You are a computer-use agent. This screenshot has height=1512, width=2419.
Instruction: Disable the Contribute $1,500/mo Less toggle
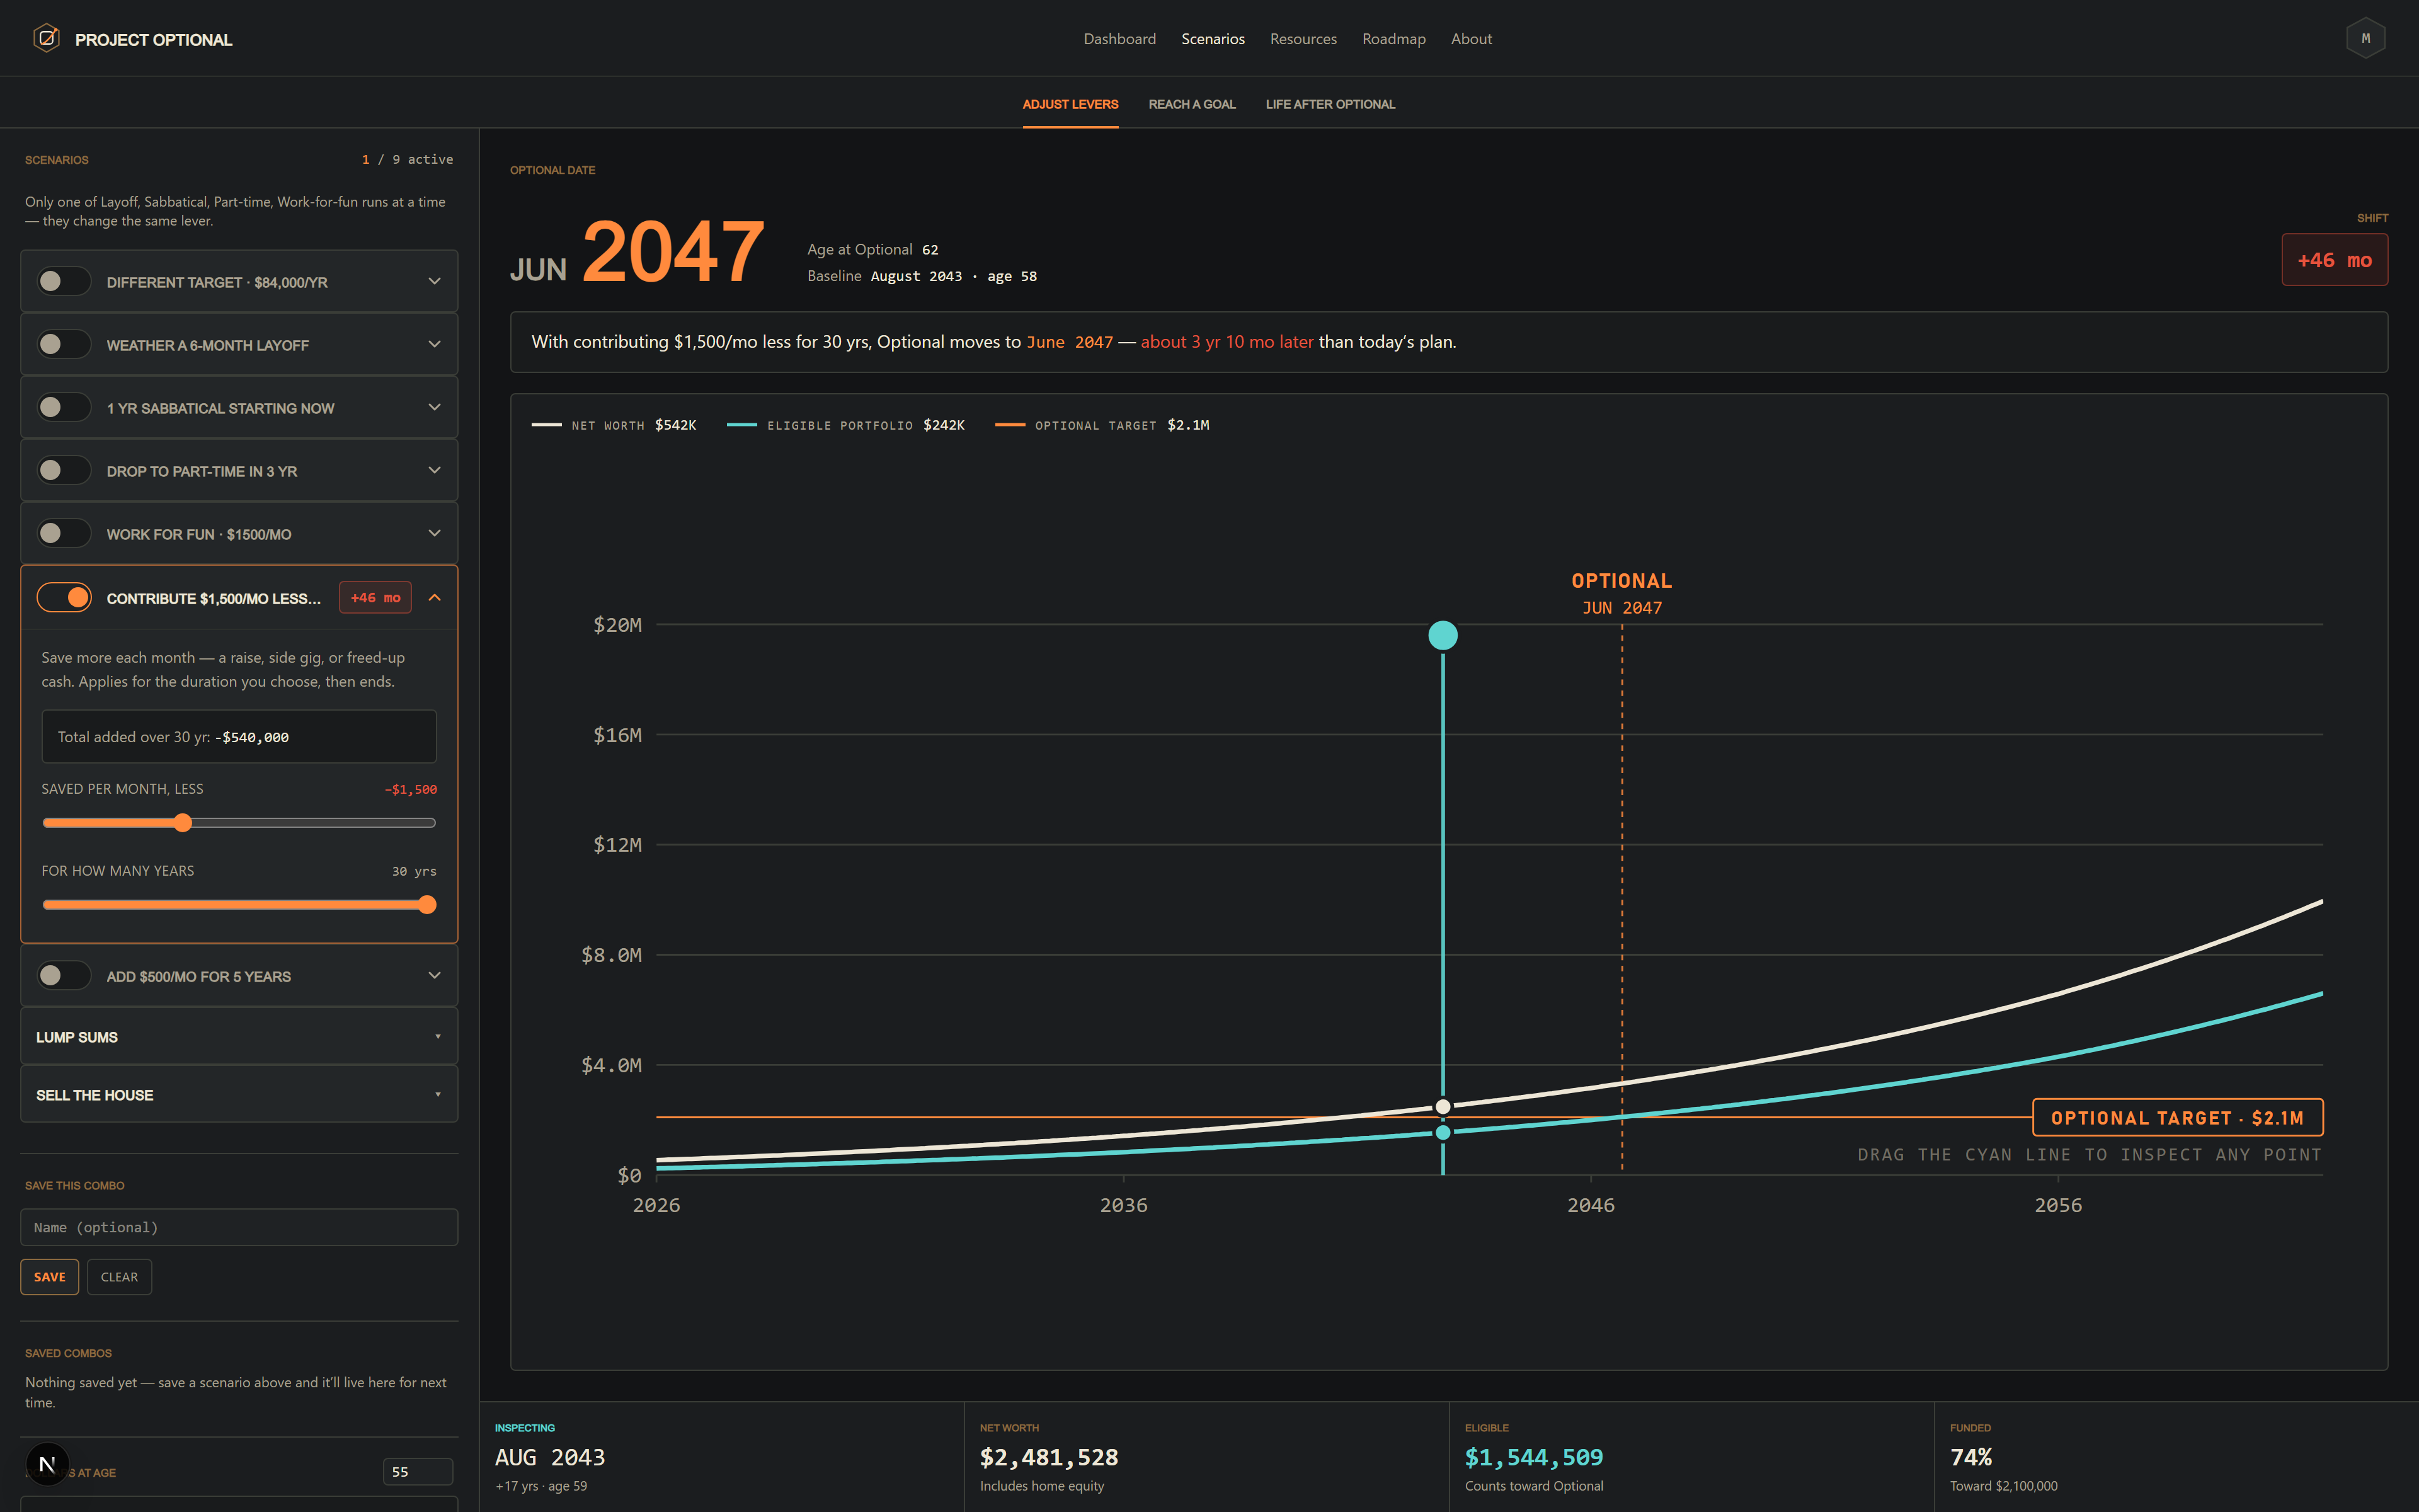coord(64,598)
